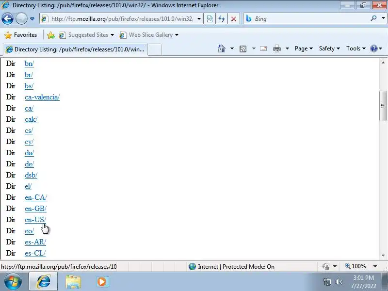
Task: Open the es-AR/ directory link
Action: [35, 242]
